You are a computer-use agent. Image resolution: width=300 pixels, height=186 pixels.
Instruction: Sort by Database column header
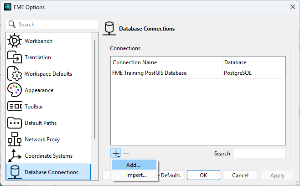253,62
